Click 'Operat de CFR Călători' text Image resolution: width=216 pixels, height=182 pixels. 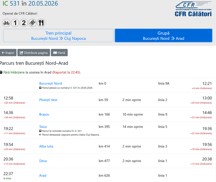[20, 13]
